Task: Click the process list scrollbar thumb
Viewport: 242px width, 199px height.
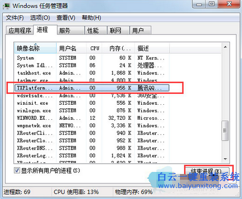Action: (x=225, y=131)
